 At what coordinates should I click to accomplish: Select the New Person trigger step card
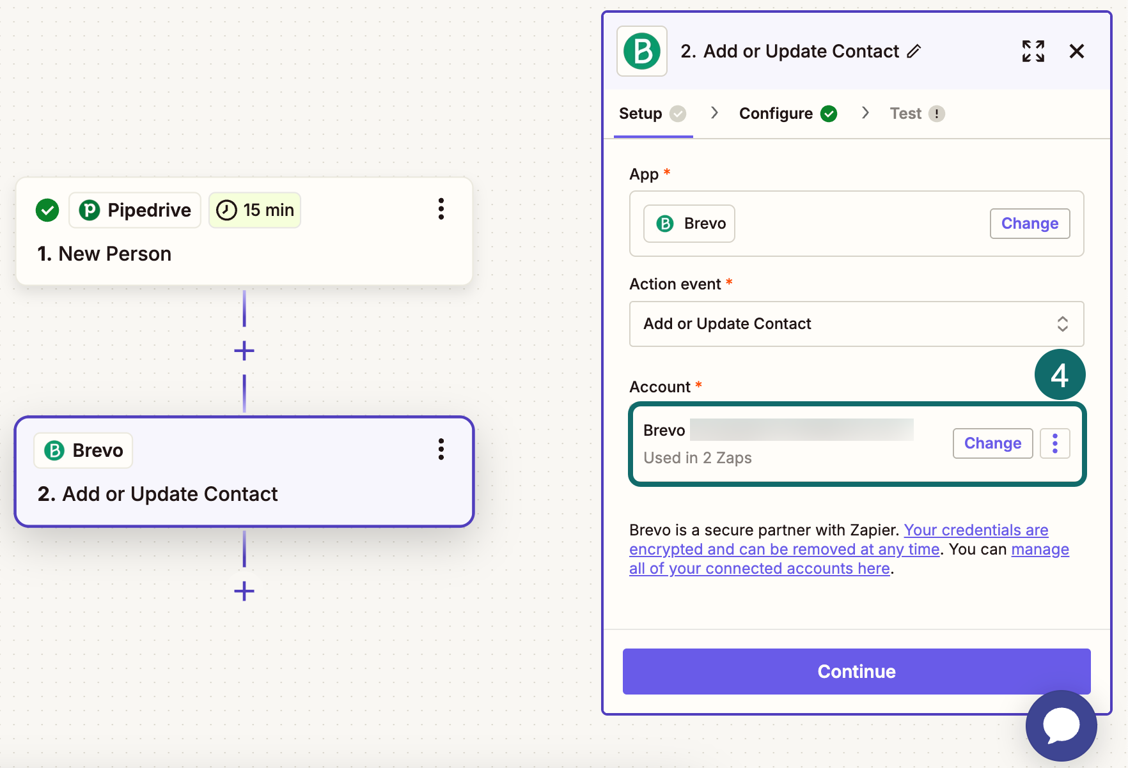point(244,231)
